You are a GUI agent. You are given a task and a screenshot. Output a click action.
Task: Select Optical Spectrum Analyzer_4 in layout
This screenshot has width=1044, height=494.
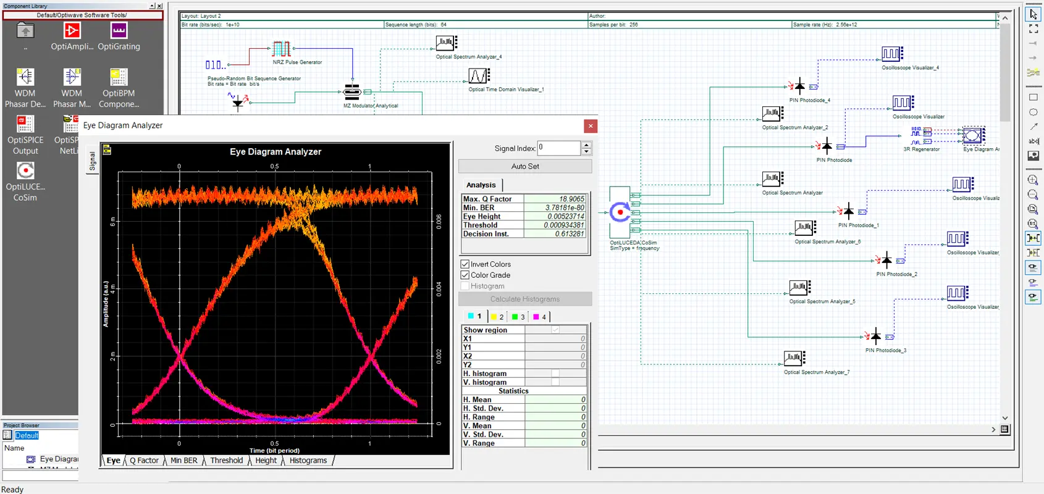click(446, 43)
